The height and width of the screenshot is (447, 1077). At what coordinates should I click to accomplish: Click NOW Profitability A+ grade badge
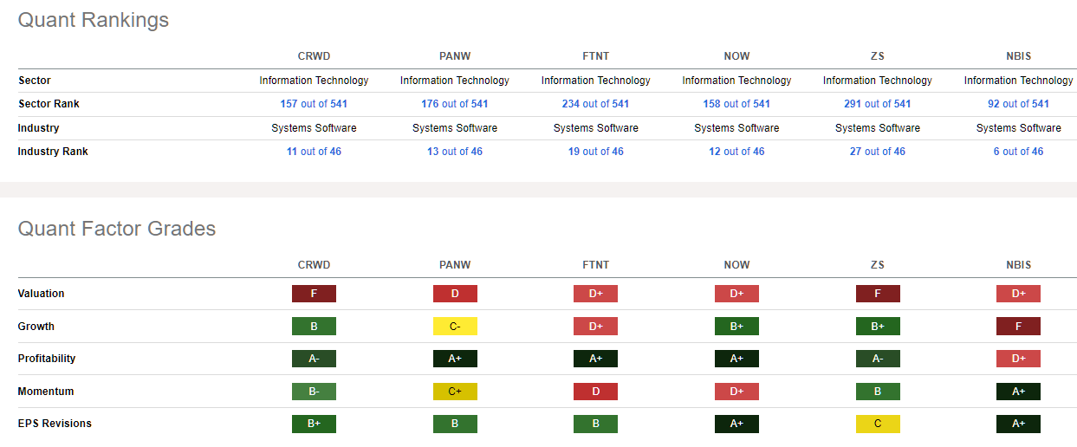click(736, 359)
